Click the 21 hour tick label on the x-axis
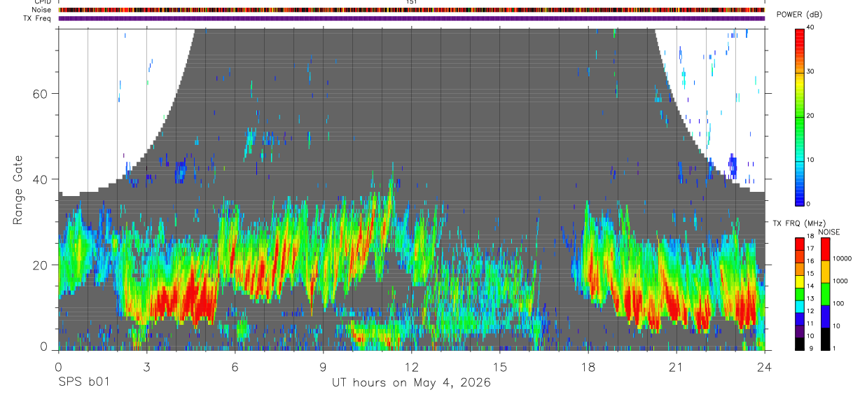The width and height of the screenshot is (860, 397). click(676, 366)
